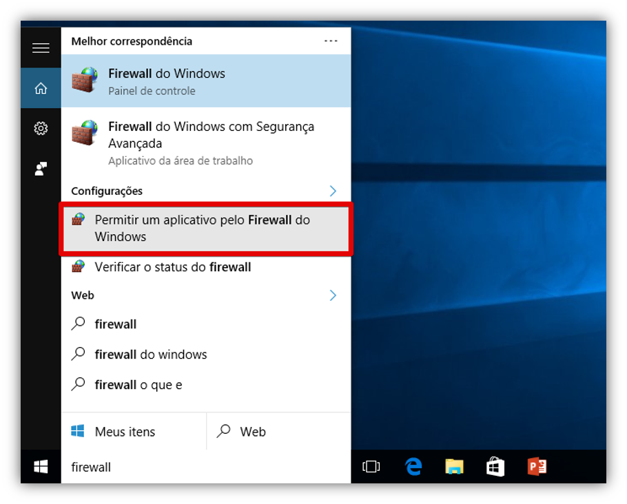This screenshot has height=504, width=627.
Task: Launch Microsoft Edge from the taskbar
Action: point(413,466)
